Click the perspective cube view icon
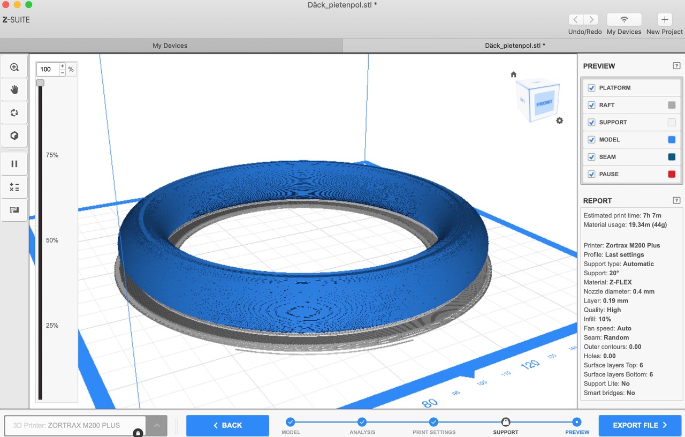This screenshot has height=437, width=685. tap(14, 136)
